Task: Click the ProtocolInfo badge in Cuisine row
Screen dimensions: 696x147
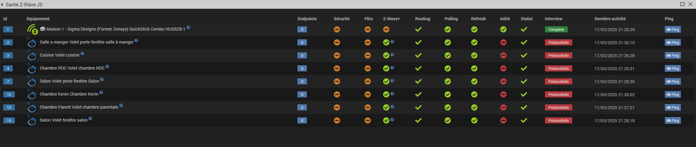Action: [558, 55]
